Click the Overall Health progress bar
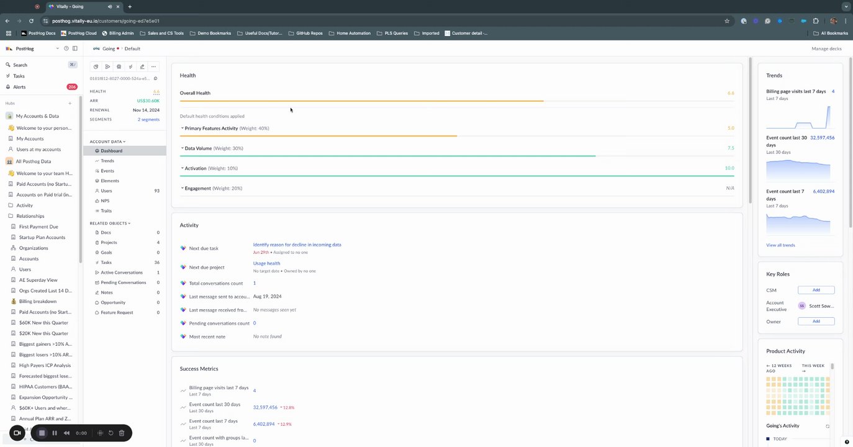Viewport: 853px width, 447px height. [x=456, y=101]
